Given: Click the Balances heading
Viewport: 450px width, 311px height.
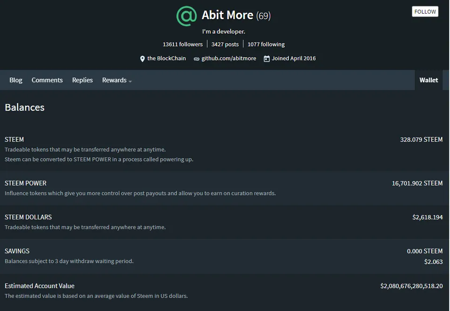Looking at the screenshot, I should [x=25, y=107].
